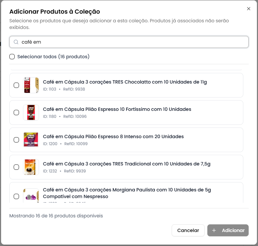Check the Morgiana Paulista Nespresso checkbox
The width and height of the screenshot is (258, 246).
click(16, 196)
